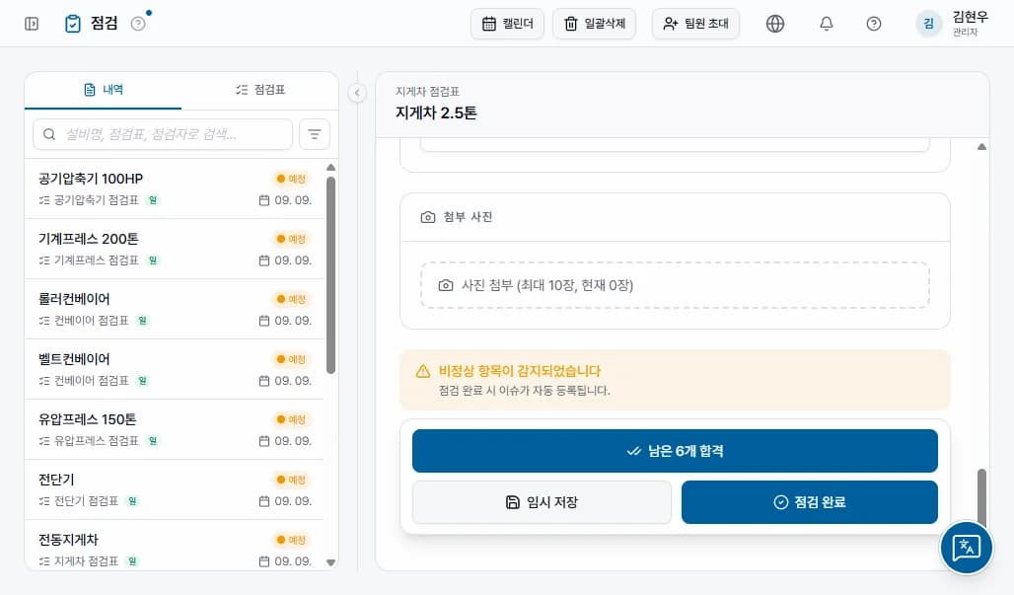
Task: Open the language globe icon
Action: tap(774, 24)
